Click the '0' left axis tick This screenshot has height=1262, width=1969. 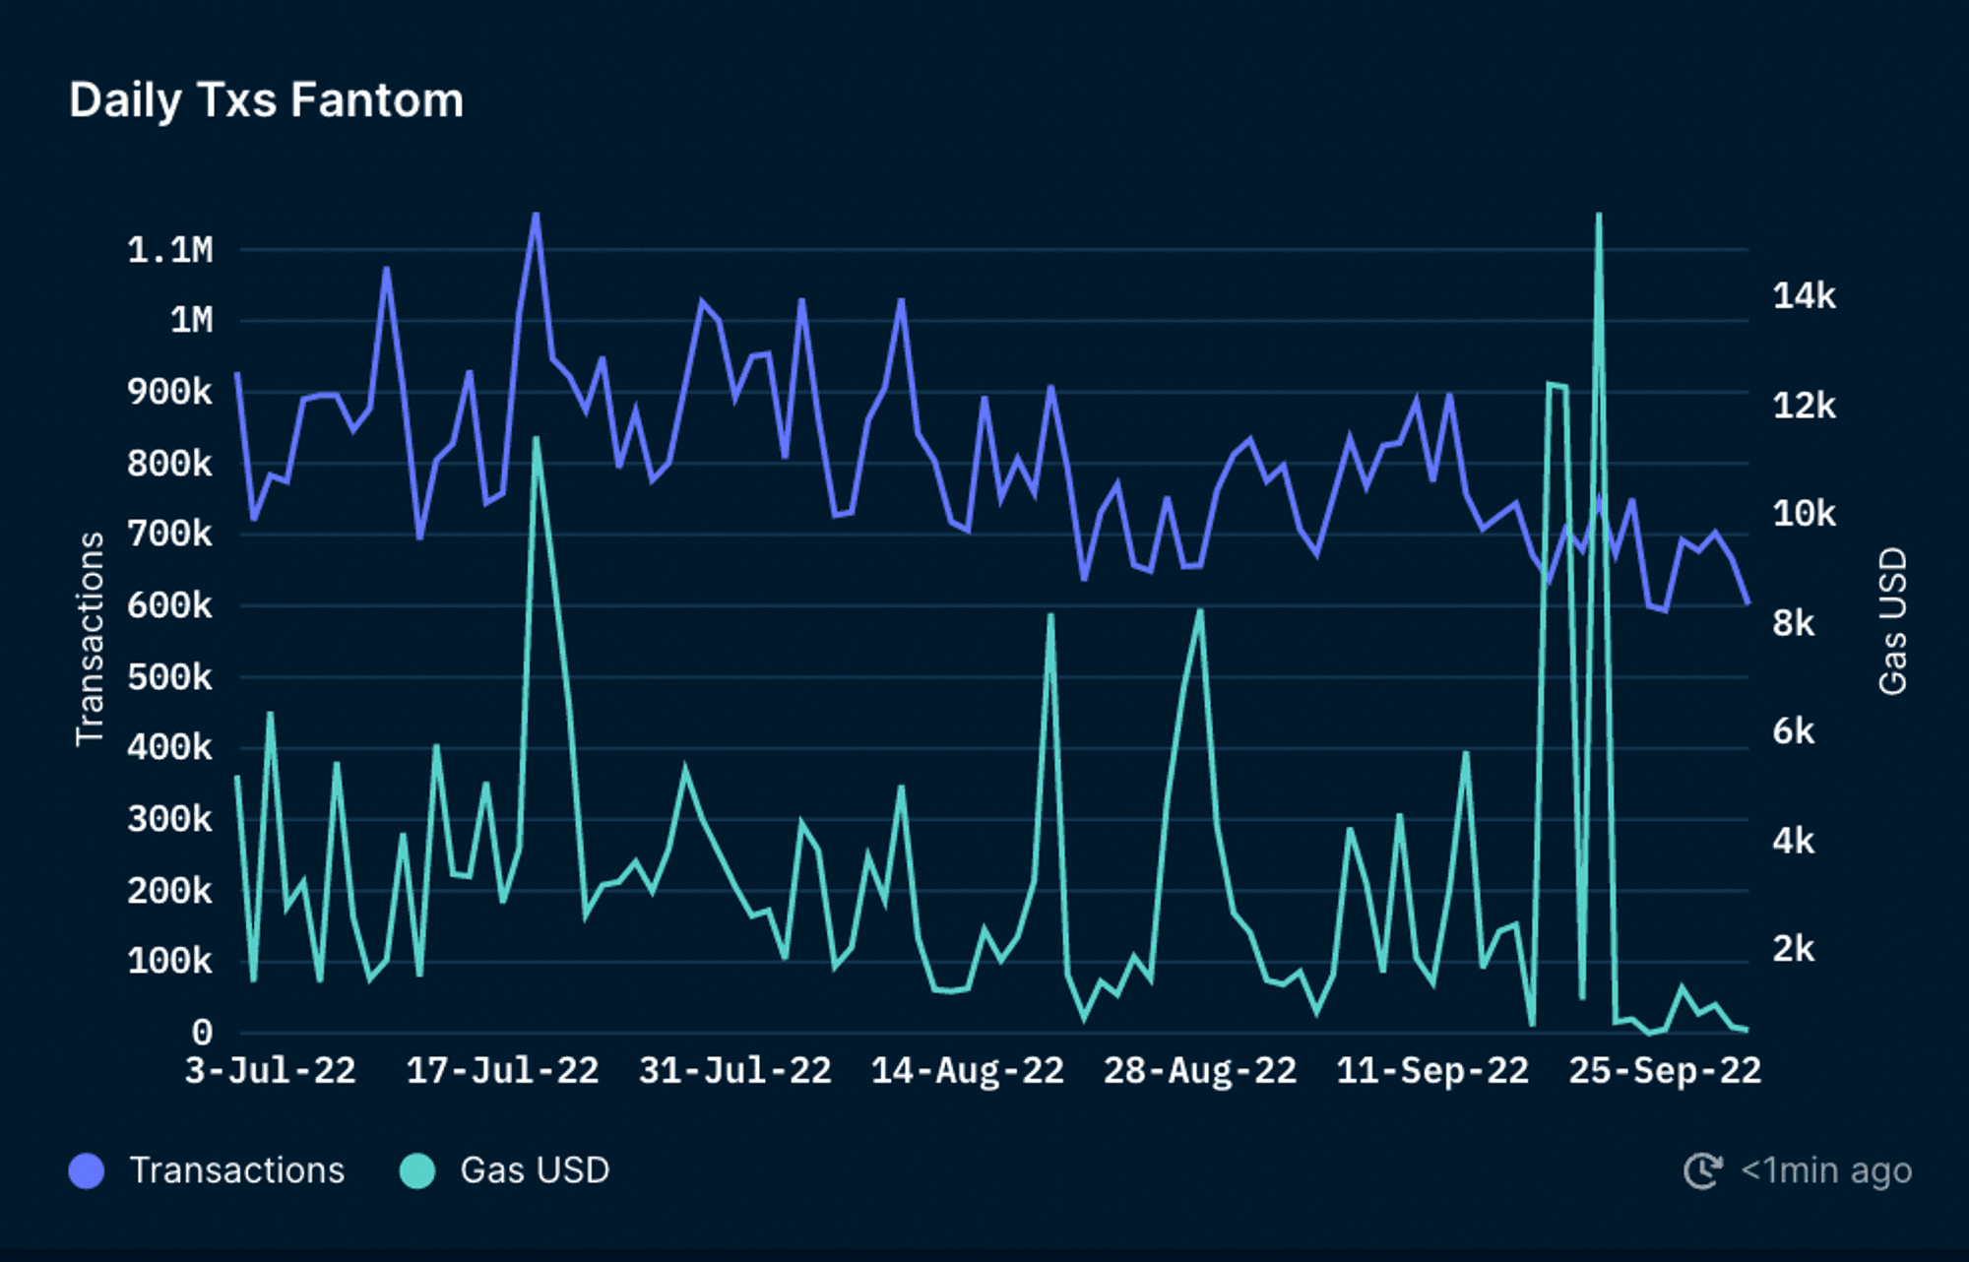pos(203,1033)
